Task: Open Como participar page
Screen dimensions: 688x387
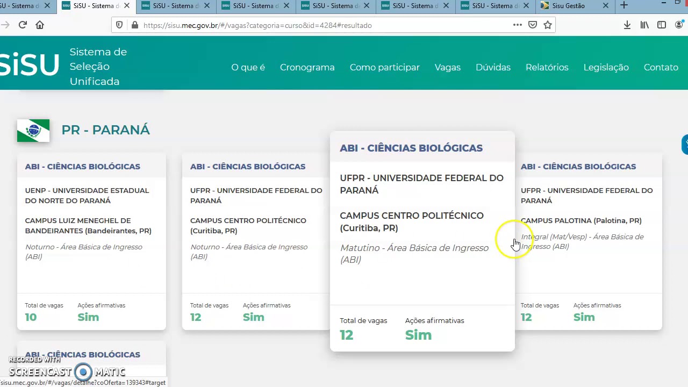Action: (x=384, y=67)
